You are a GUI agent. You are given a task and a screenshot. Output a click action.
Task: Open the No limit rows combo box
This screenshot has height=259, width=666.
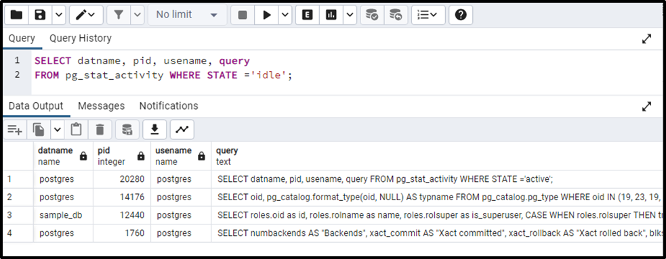click(187, 16)
